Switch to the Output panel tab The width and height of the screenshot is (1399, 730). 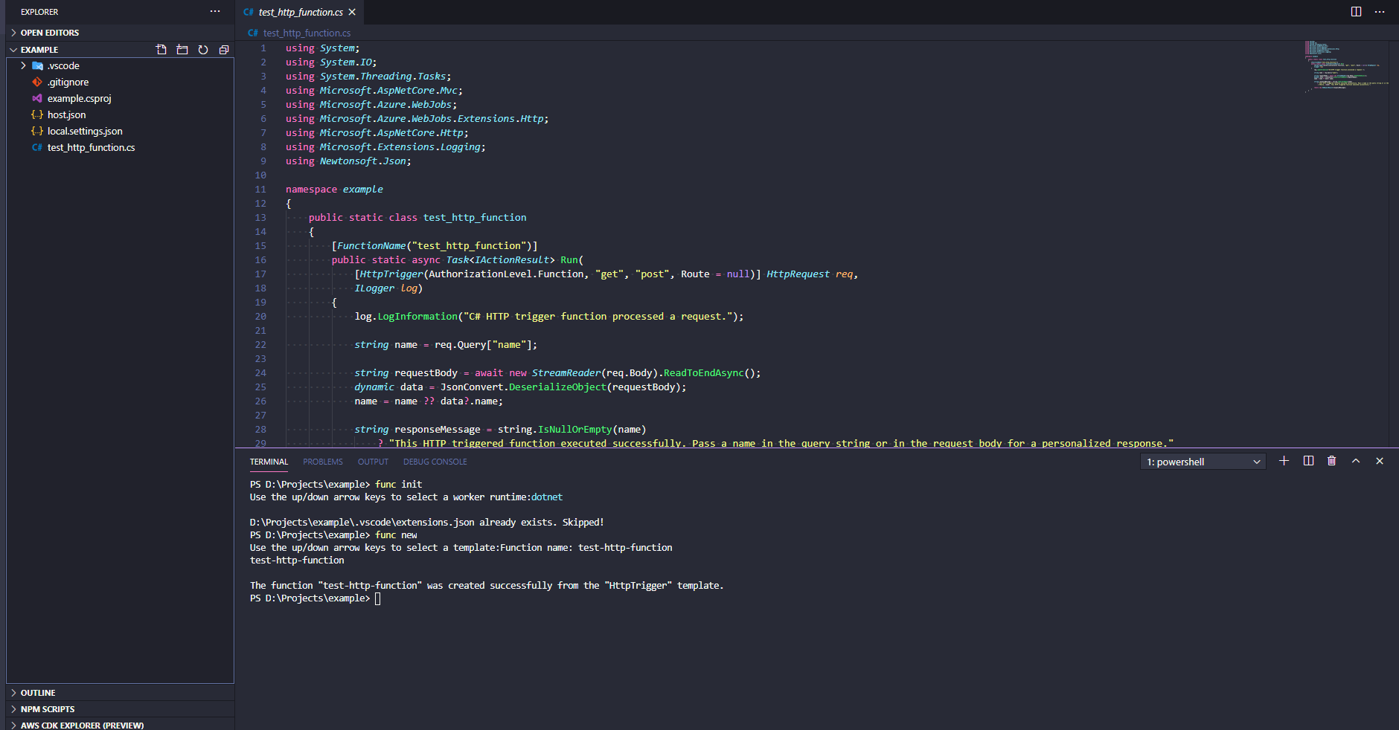coord(373,462)
